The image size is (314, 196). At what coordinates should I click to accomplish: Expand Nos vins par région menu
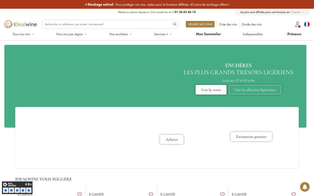click(x=71, y=34)
